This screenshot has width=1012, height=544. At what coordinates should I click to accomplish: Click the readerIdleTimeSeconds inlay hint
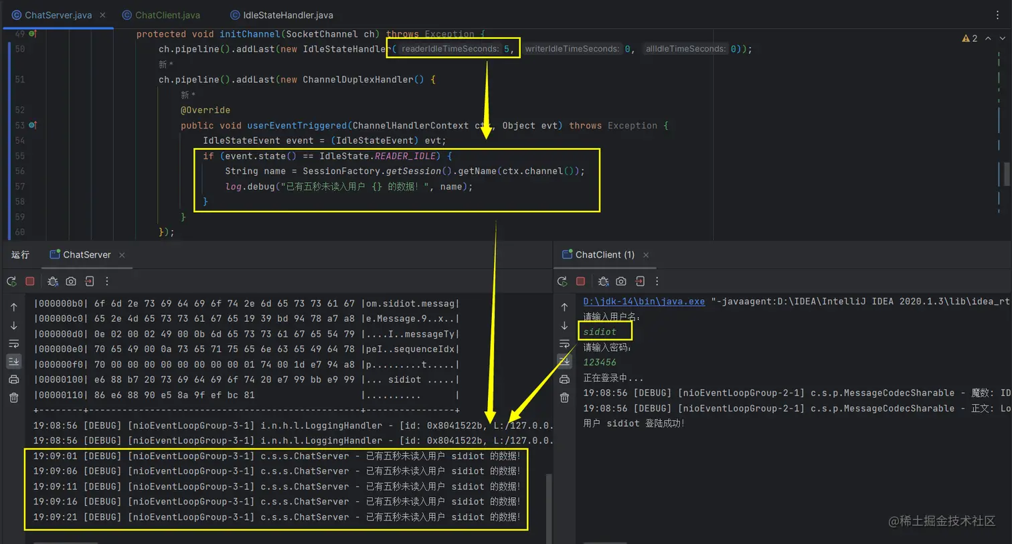pyautogui.click(x=450, y=49)
